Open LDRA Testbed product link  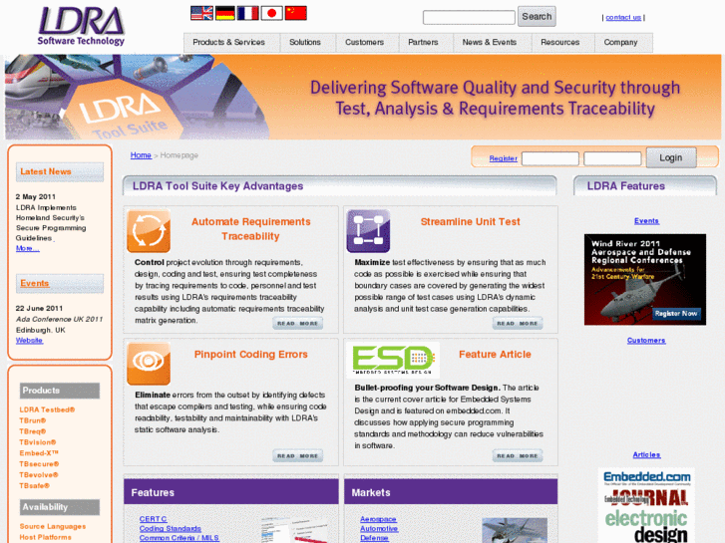point(47,409)
